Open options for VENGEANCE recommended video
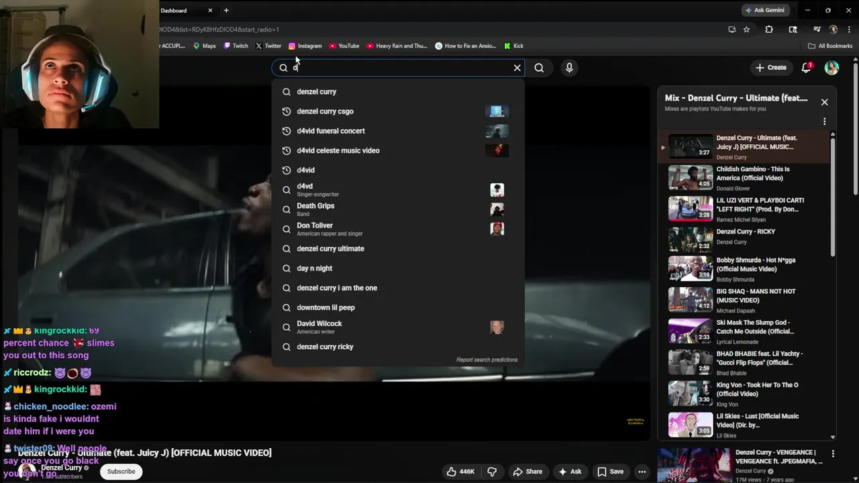Image resolution: width=859 pixels, height=483 pixels. (x=833, y=454)
